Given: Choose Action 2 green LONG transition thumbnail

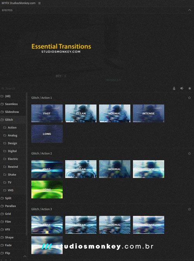Looking at the screenshot, I should (47, 189).
